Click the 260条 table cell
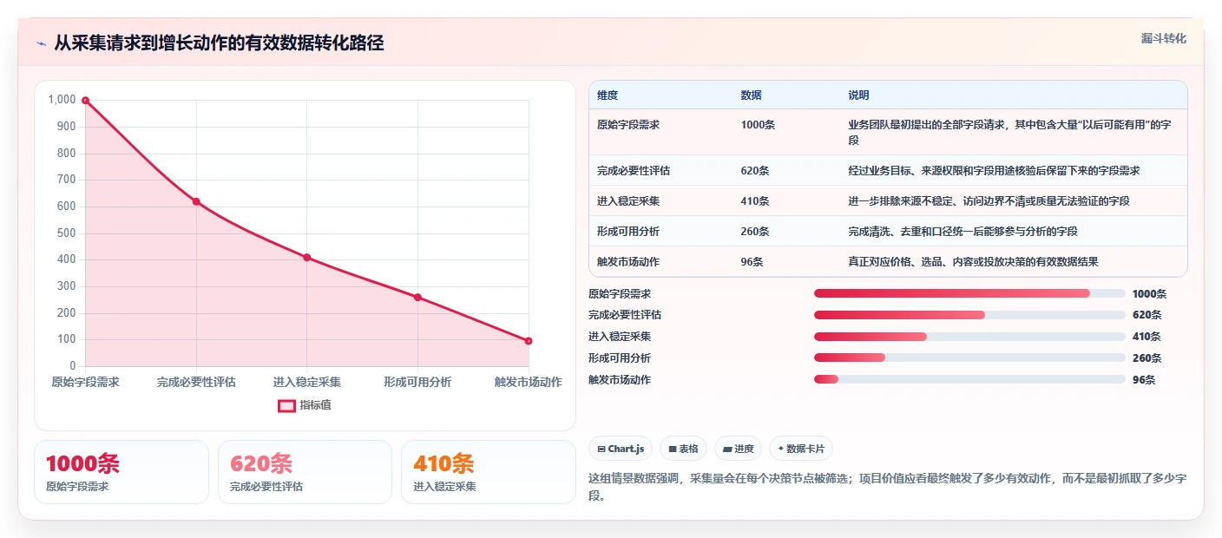This screenshot has height=538, width=1222. 755,232
